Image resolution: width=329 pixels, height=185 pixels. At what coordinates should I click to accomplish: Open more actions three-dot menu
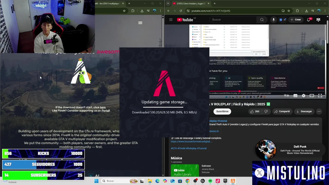319,111
